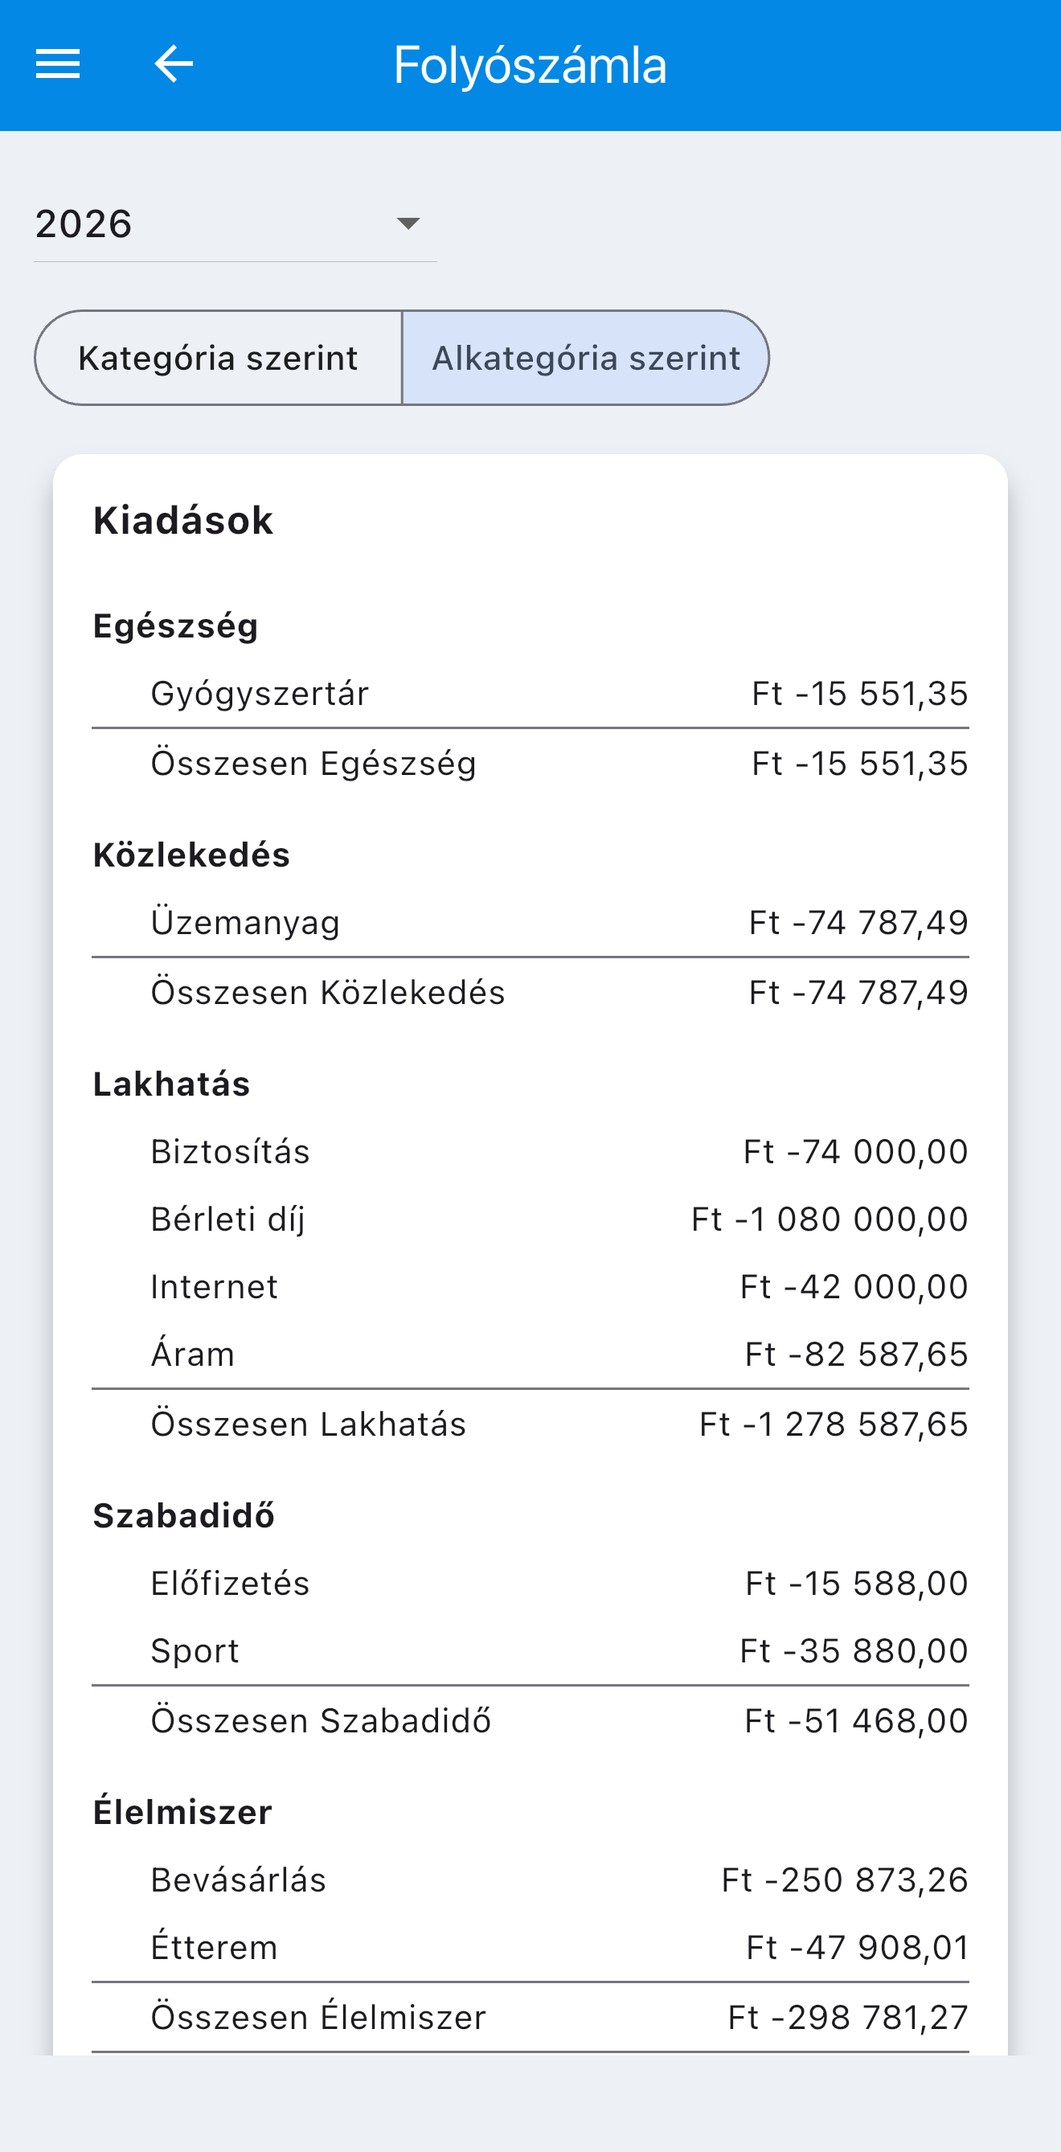This screenshot has width=1061, height=2152.
Task: Open the 2026 year dropdown
Action: coord(235,224)
